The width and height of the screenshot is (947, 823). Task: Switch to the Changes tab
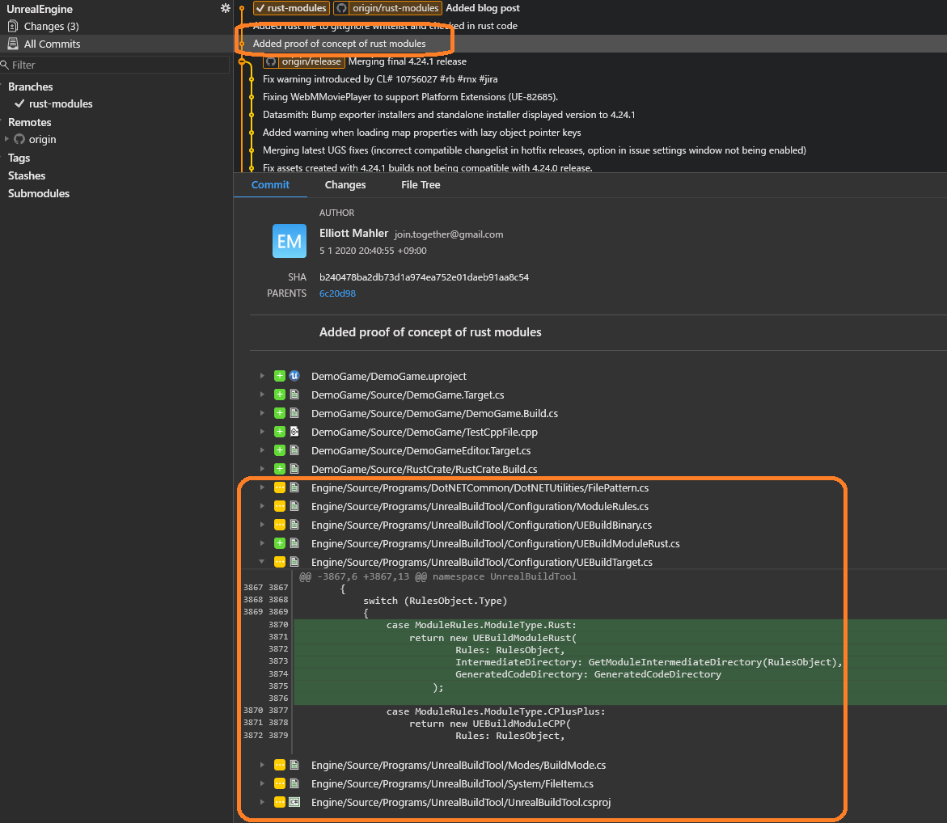point(345,185)
